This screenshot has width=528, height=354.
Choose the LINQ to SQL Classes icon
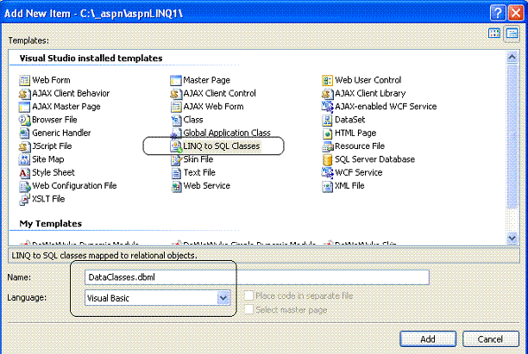pyautogui.click(x=176, y=146)
